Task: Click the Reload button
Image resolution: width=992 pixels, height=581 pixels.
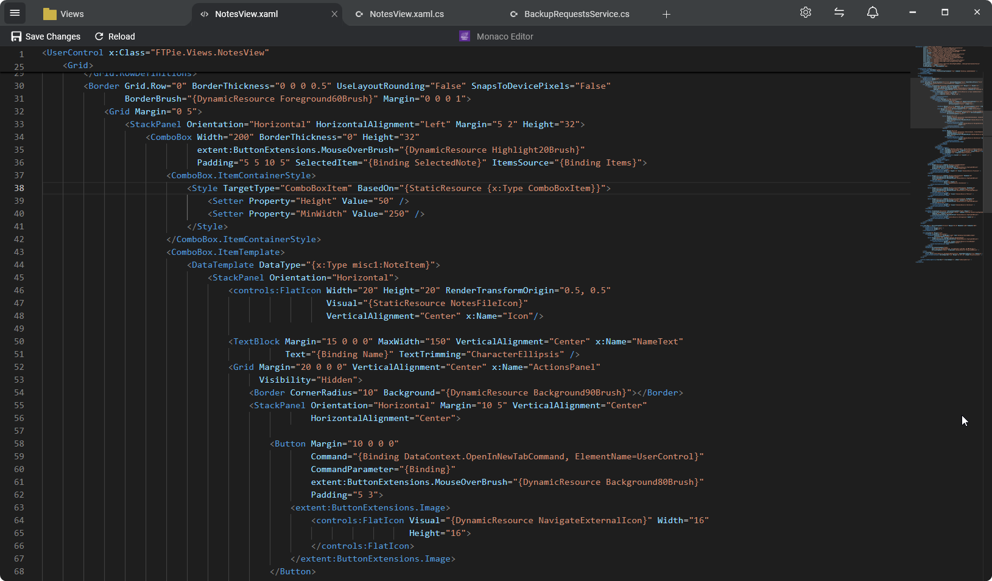Action: point(114,36)
